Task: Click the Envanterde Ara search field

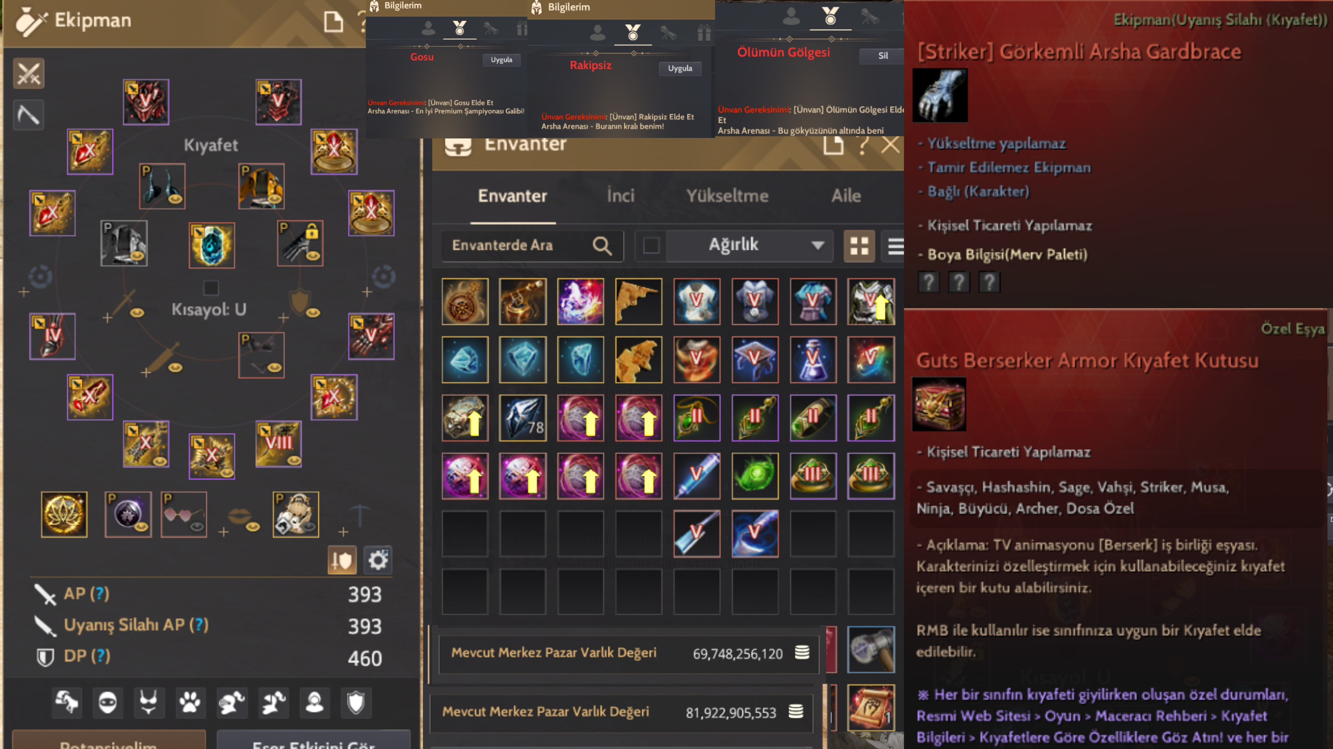Action: (532, 246)
